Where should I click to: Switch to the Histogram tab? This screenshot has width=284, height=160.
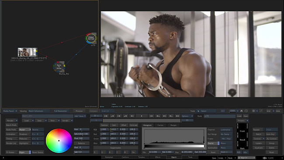point(147,125)
